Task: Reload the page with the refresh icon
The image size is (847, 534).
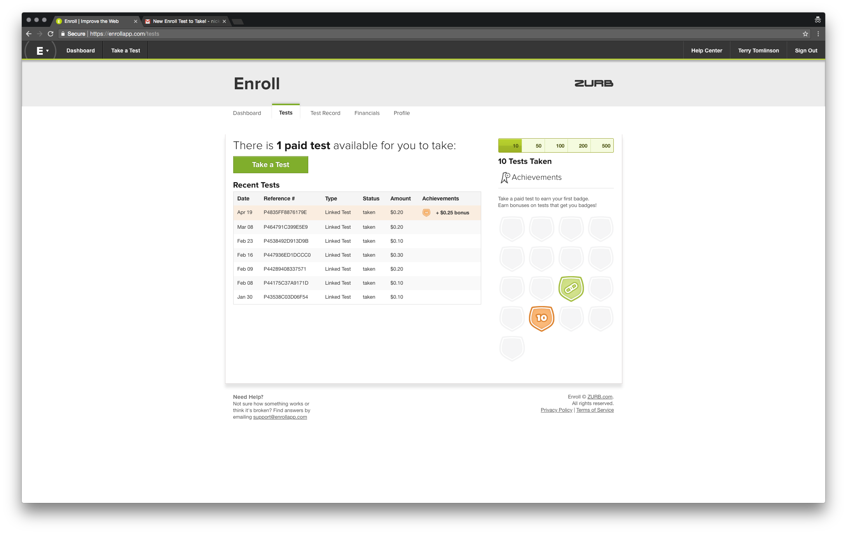Action: tap(51, 34)
